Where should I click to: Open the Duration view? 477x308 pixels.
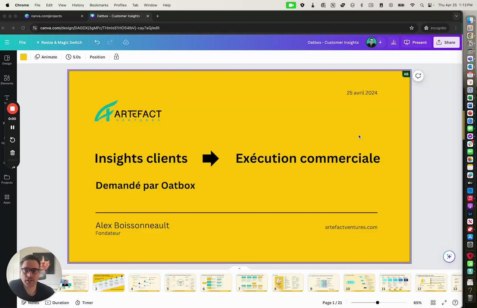pyautogui.click(x=57, y=303)
